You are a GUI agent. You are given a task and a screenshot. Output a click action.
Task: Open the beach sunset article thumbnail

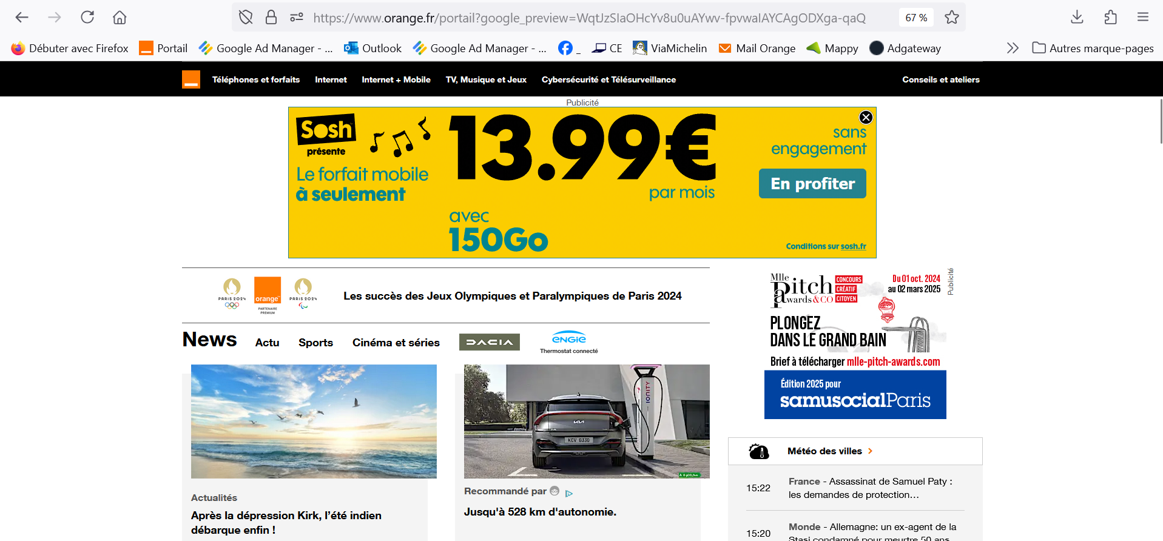tap(314, 421)
